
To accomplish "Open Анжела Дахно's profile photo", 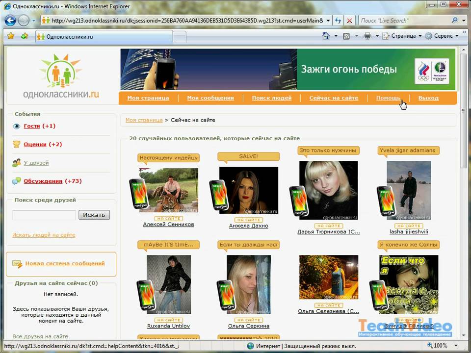I will (249, 190).
